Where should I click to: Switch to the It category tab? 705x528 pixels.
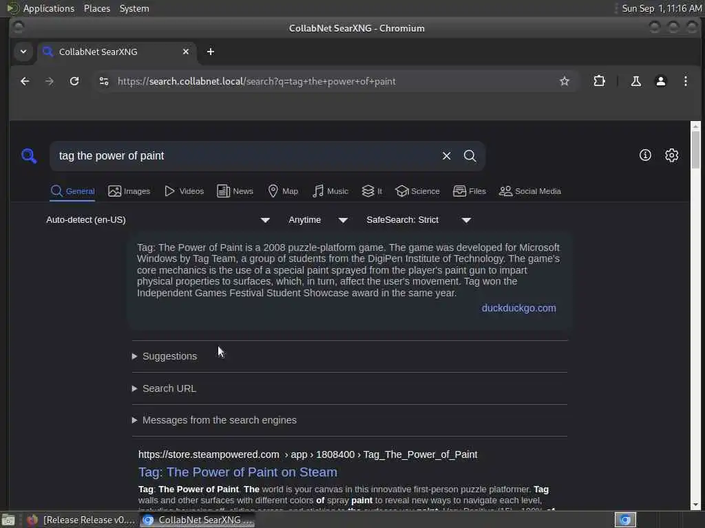[x=372, y=191]
